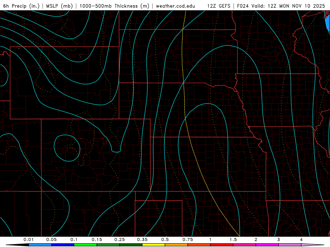The width and height of the screenshot is (330, 247).
Task: Click the 'F024' forecast hour text
Action: [243, 6]
